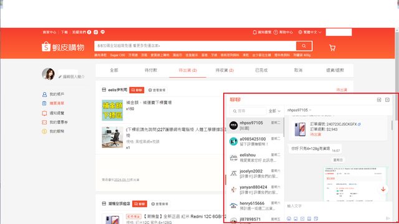Image resolution: width=399 pixels, height=224 pixels.
Task: Jump to latest message with red down arrow
Action: click(383, 189)
